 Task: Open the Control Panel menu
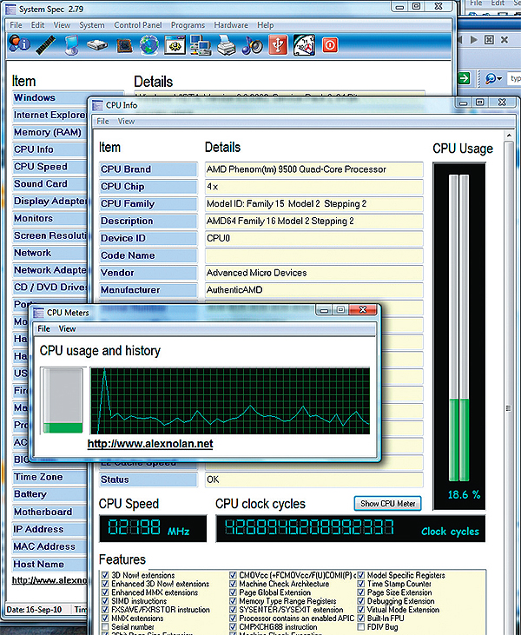point(138,25)
